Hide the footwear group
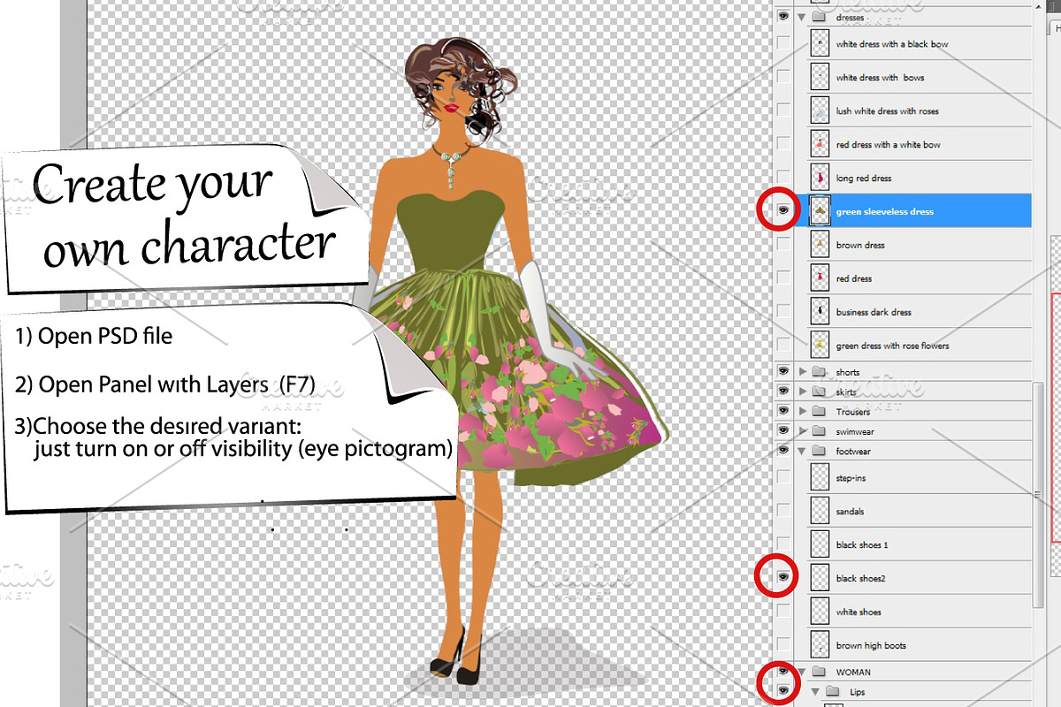Screen dimensions: 1061x707 (783, 451)
